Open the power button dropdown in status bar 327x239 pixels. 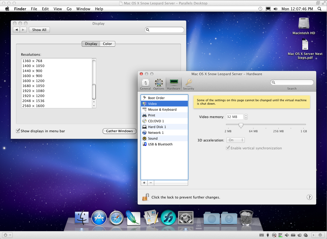tap(7, 235)
